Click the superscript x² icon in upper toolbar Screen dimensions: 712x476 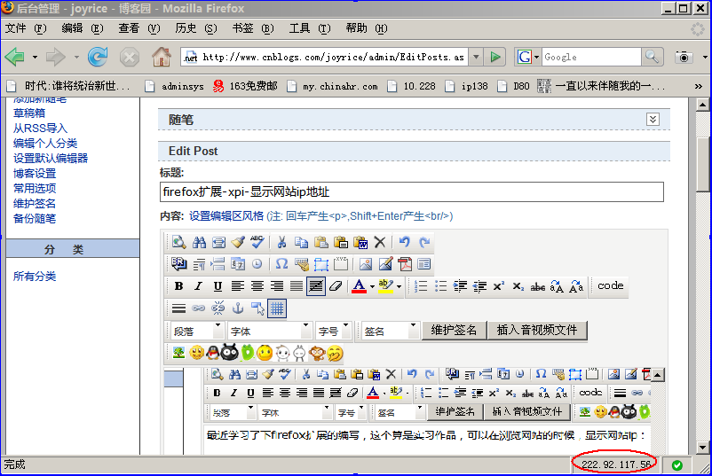click(498, 286)
